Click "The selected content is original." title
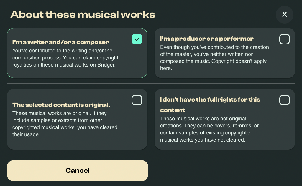 [x=61, y=105]
